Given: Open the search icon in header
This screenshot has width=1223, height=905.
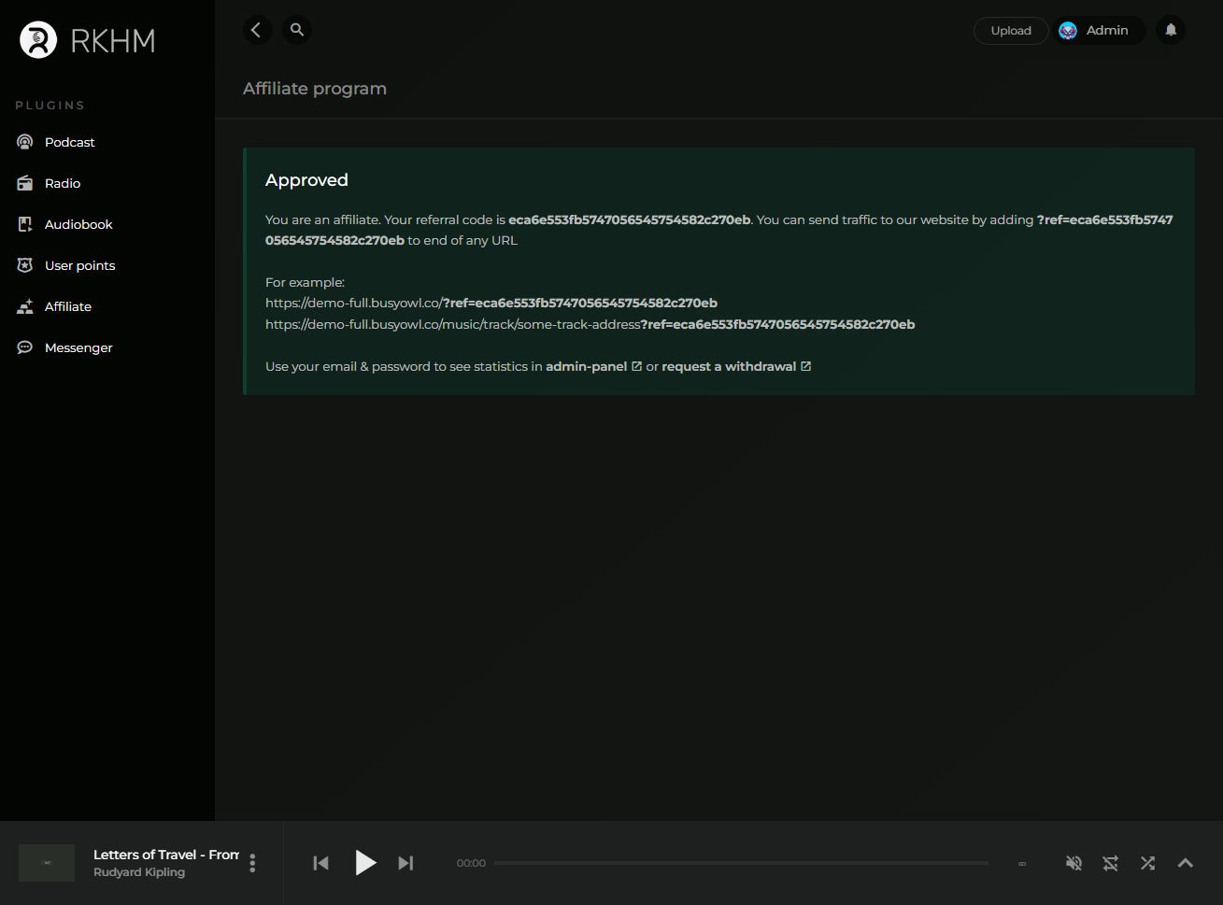Looking at the screenshot, I should click(x=297, y=30).
